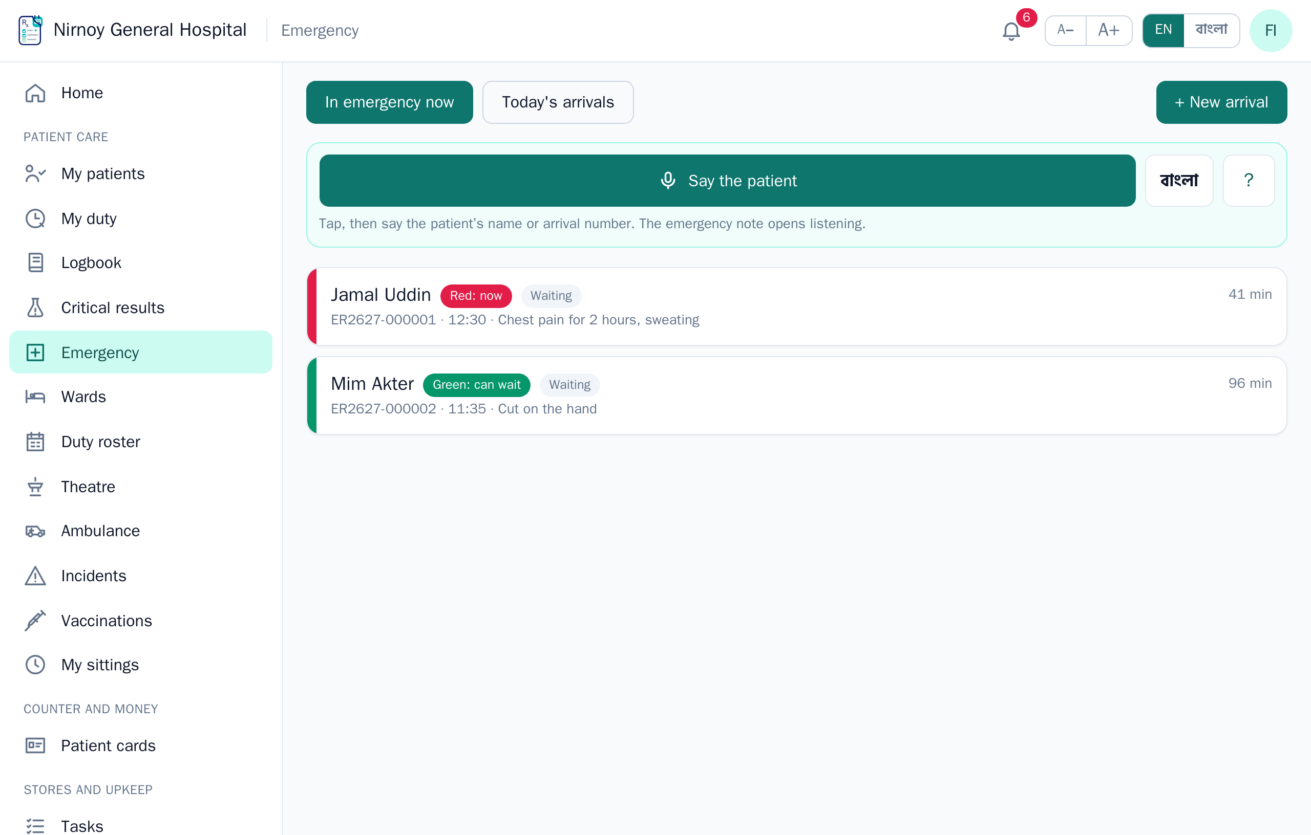Click the My sittings clock icon

coord(35,665)
